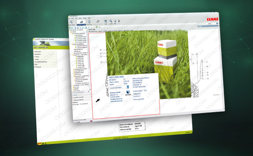Click the 'Número de máquina' label in CDS

(126, 124)
